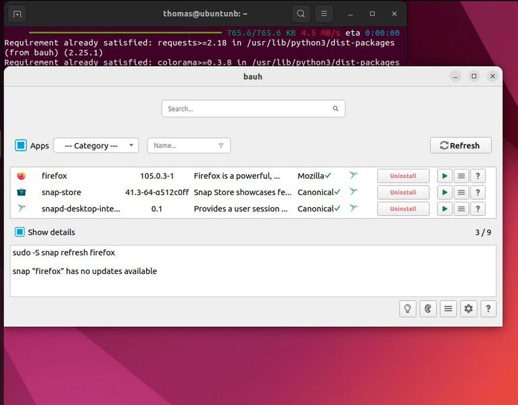Uninstall snapd-desktop-integration
Viewport: 518px width, 405px height.
pyautogui.click(x=403, y=209)
